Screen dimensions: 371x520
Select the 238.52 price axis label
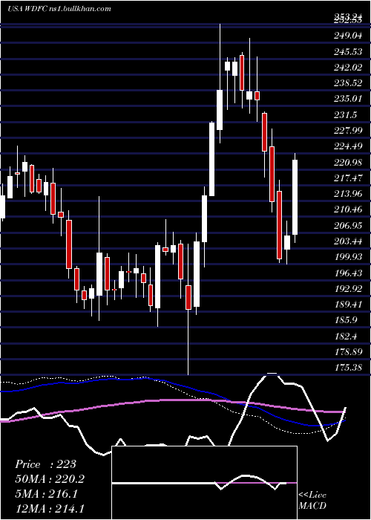348,83
